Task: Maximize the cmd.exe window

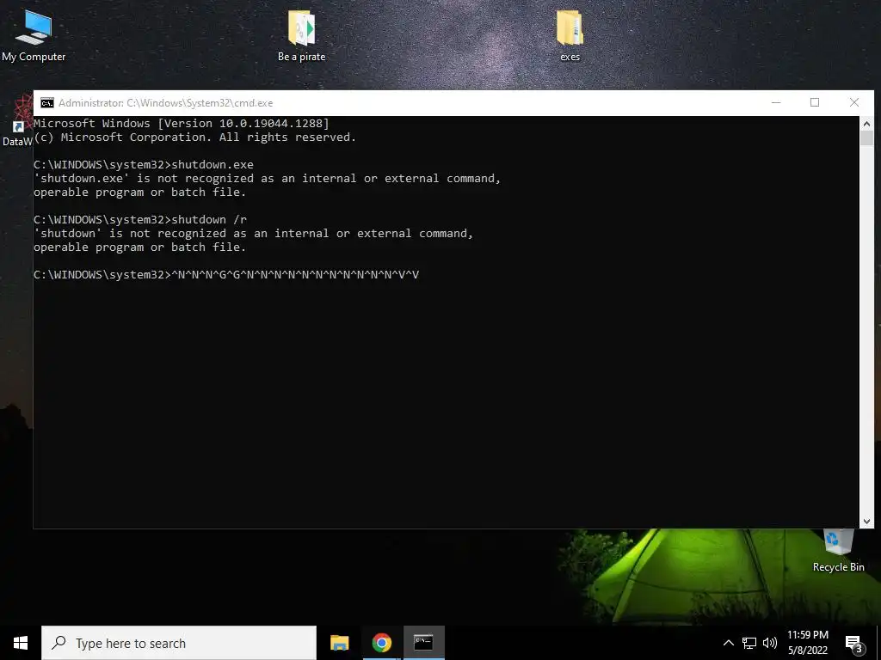Action: [x=815, y=103]
